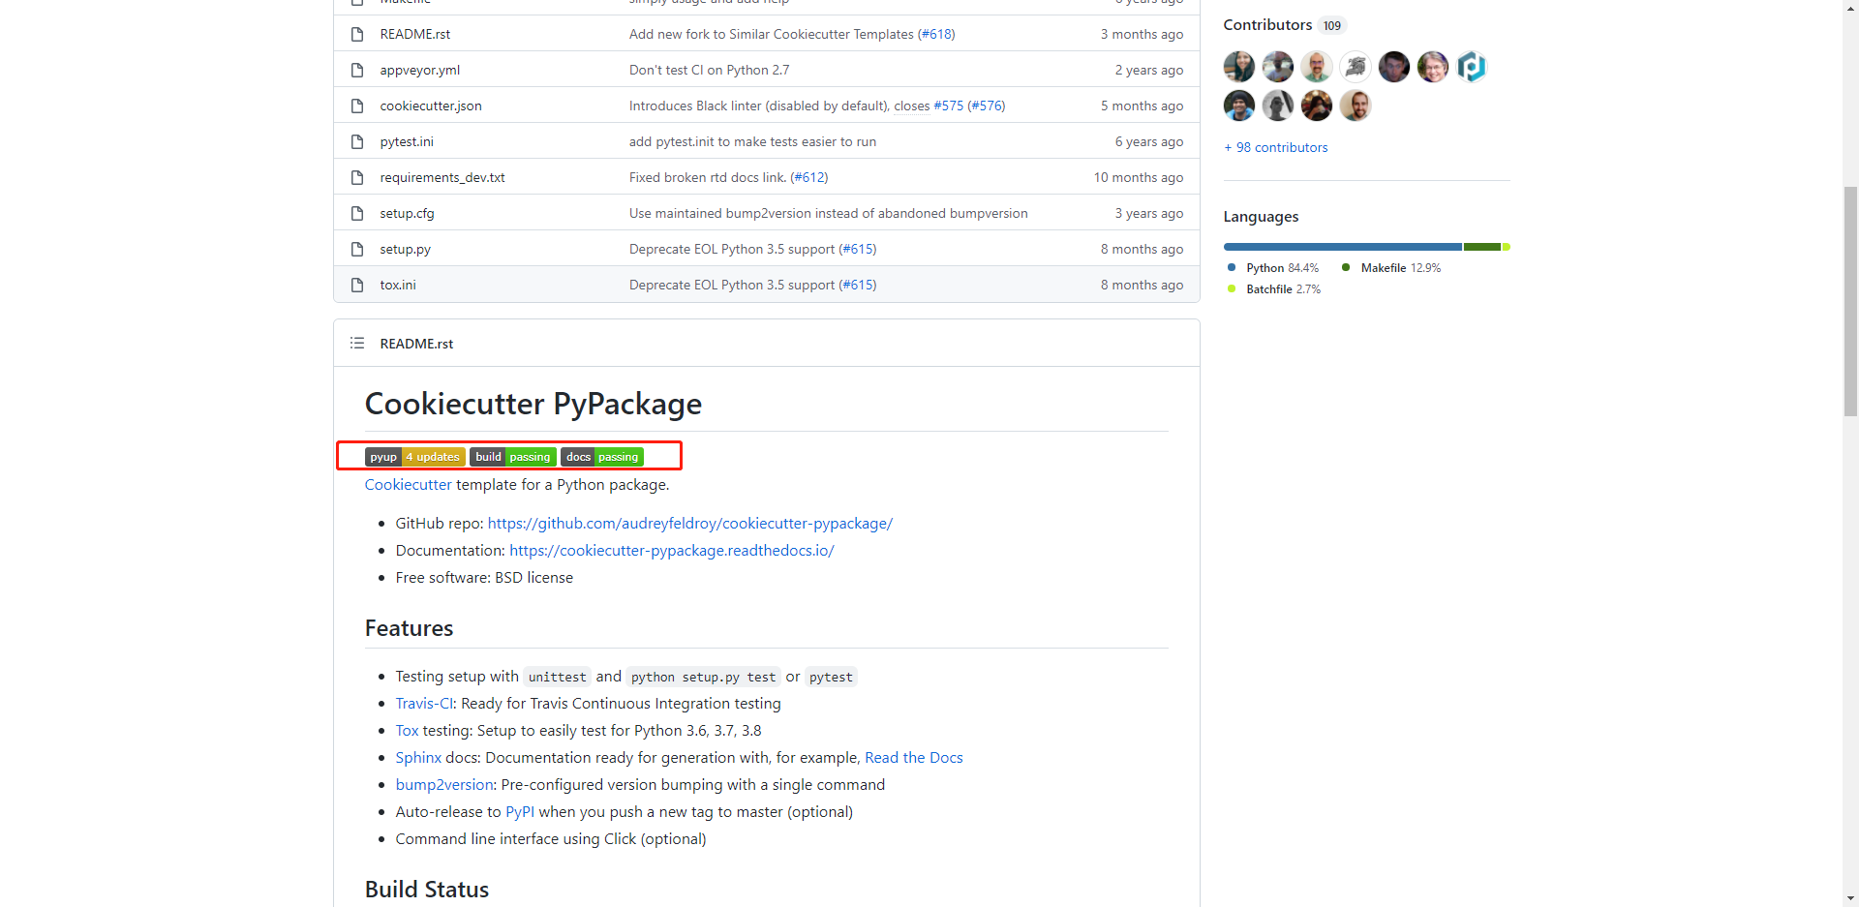Click the file icon beside setup.py
This screenshot has width=1859, height=907.
click(x=357, y=249)
